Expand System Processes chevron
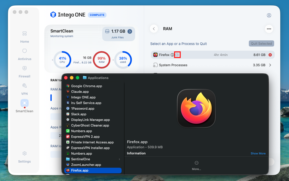 (x=270, y=65)
